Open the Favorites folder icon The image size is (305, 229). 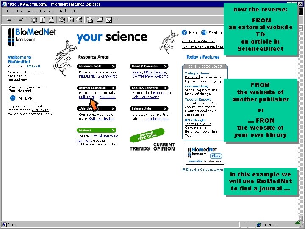click(x=70, y=20)
